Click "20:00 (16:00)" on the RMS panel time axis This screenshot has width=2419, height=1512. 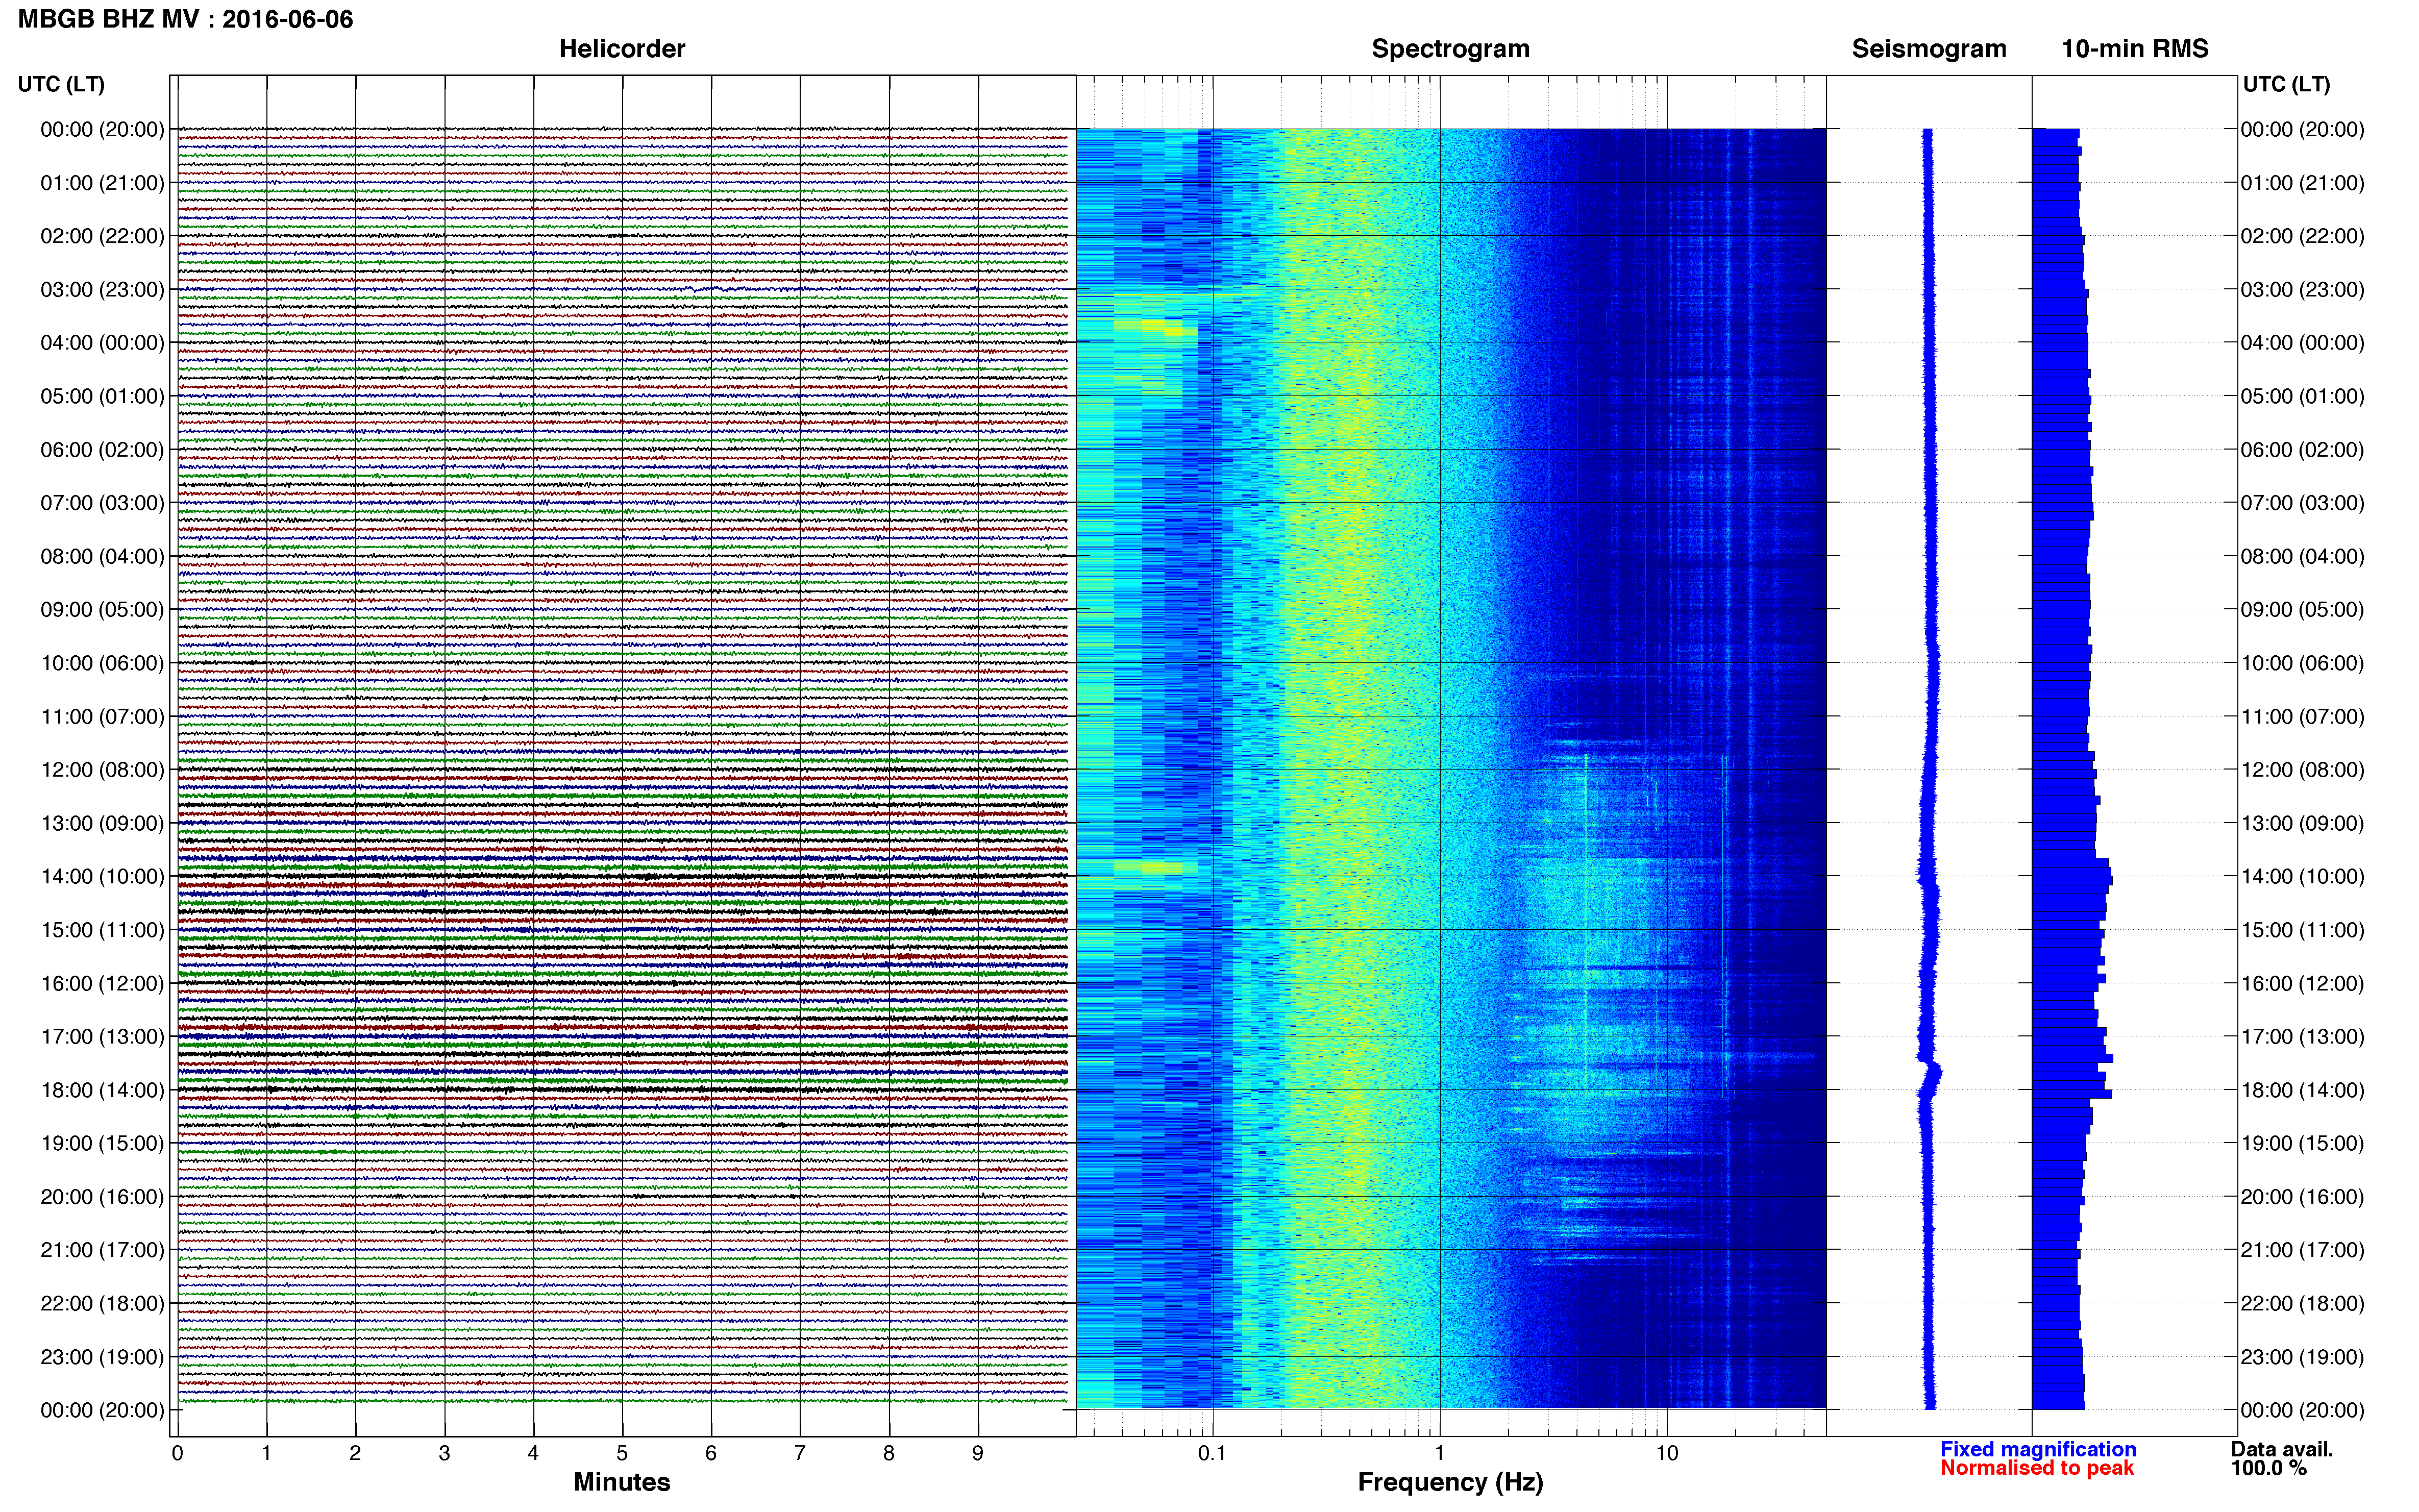tap(2302, 1197)
